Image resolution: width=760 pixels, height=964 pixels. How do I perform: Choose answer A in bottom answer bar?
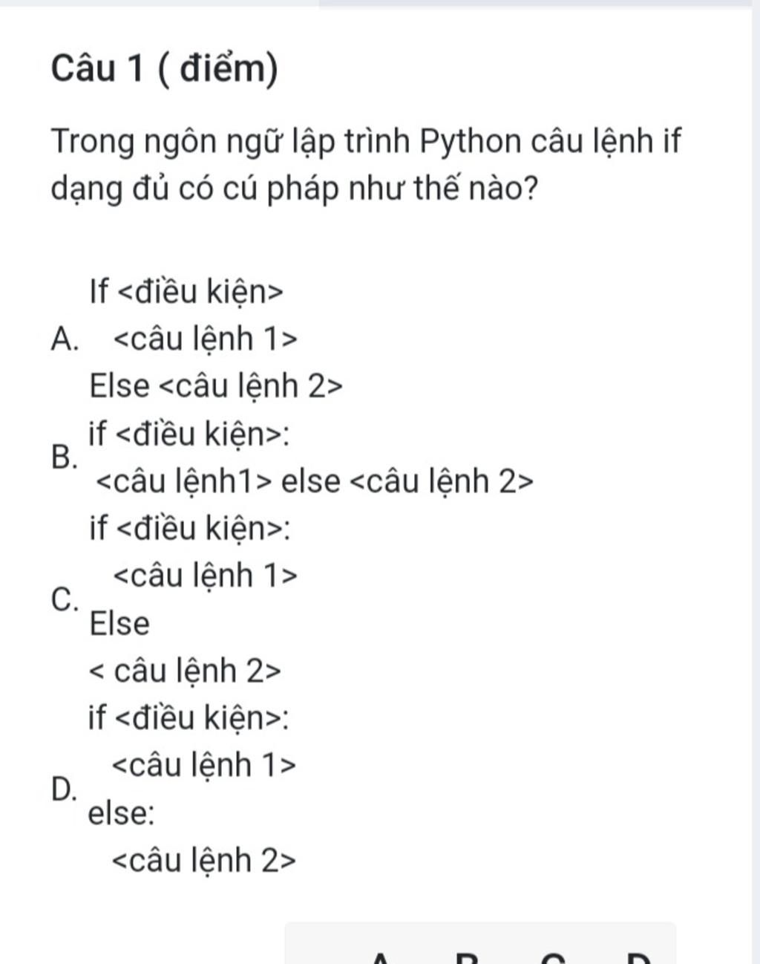[380, 957]
